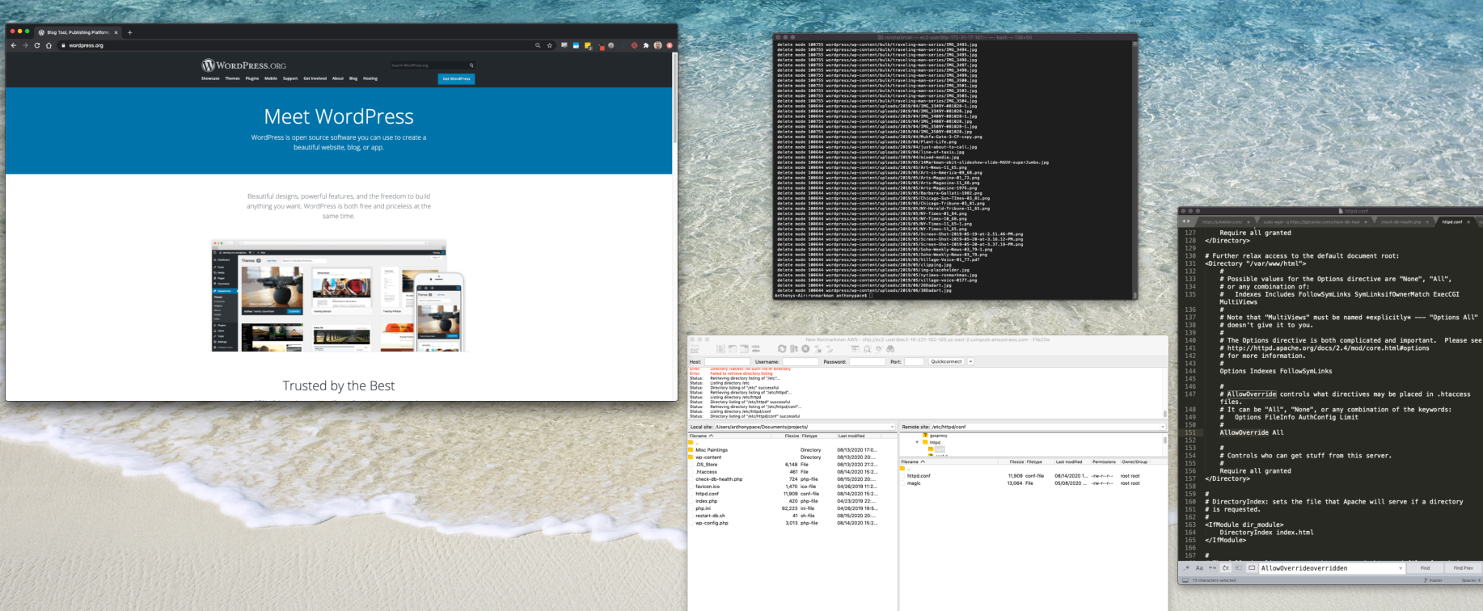Viewport: 1483px width, 611px height.
Task: Toggle processing of transfer queue in FileZilla
Action: click(794, 348)
